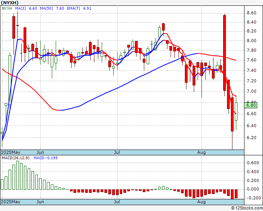Viewport: 263px width, 211px height.
Task: Click Jun on the price chart time axis
Action: [40, 152]
